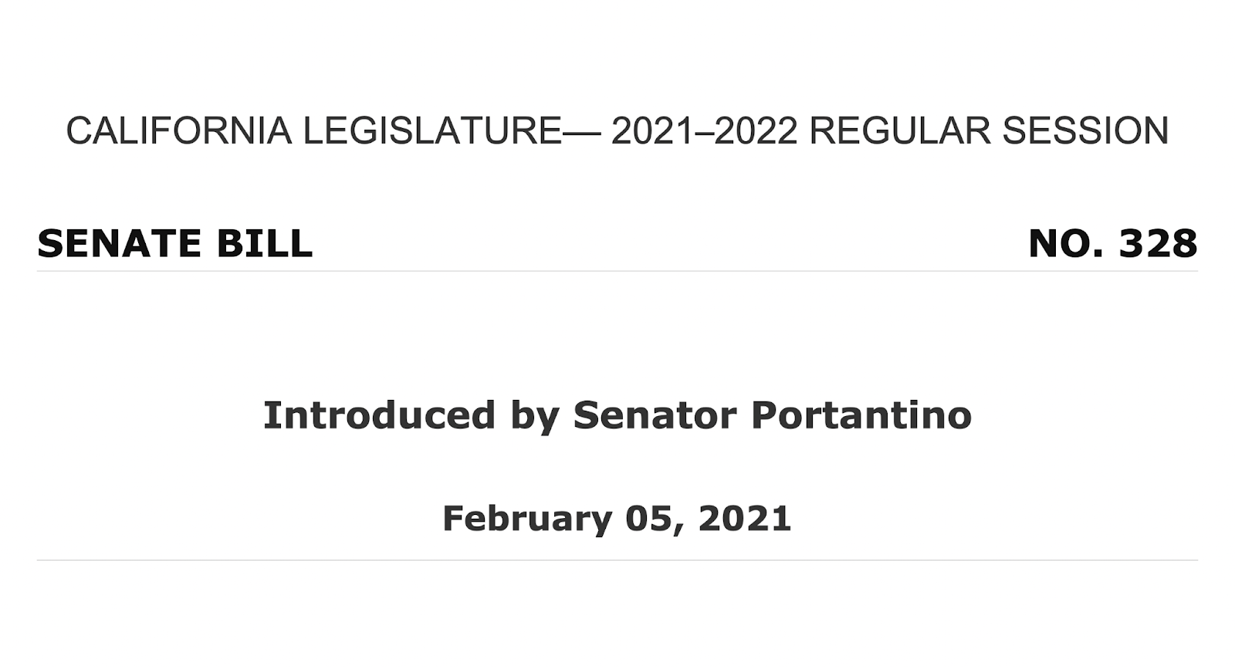Click 2021 at start of session years
This screenshot has height=667, width=1235.
click(652, 130)
